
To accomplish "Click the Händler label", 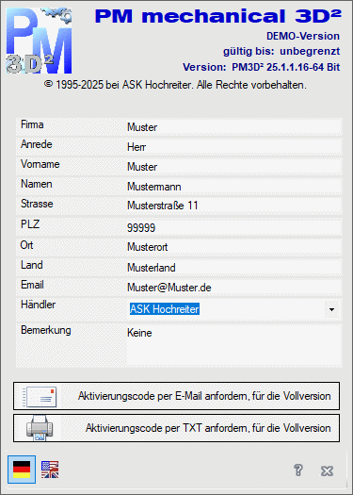I will [39, 305].
